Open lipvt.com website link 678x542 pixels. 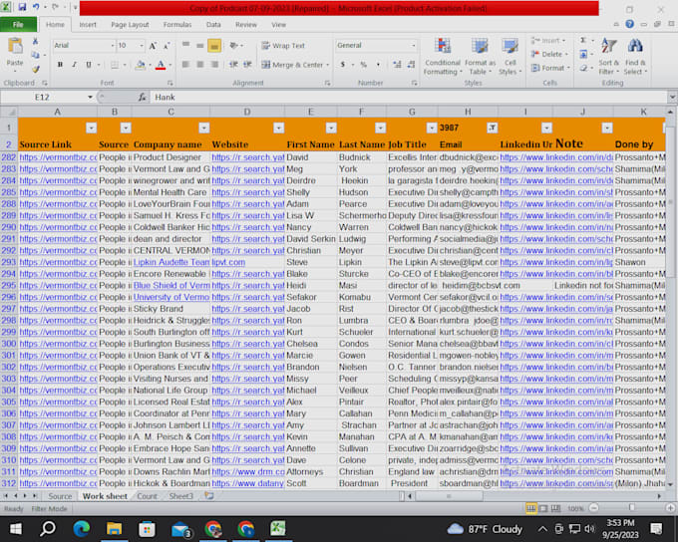coord(228,262)
